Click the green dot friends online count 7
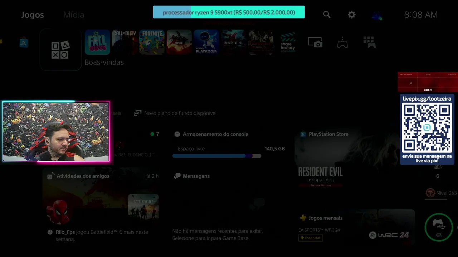458x257 pixels. 155,134
